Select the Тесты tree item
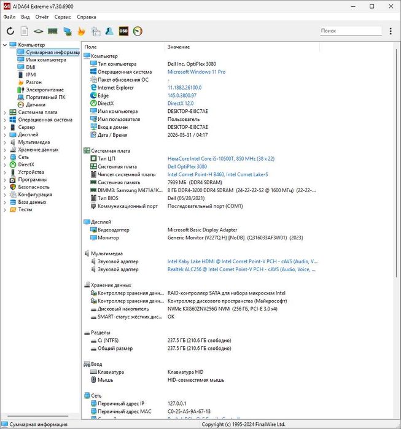Image resolution: width=401 pixels, height=429 pixels. point(25,209)
